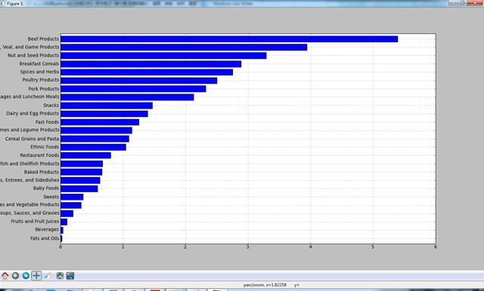Click the 'Dairy and Egg Products' label
This screenshot has height=291, width=484.
[x=33, y=114]
